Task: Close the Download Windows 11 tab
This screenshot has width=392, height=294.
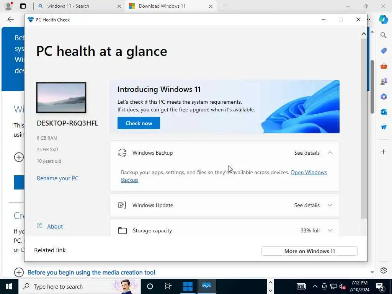Action: pos(211,6)
